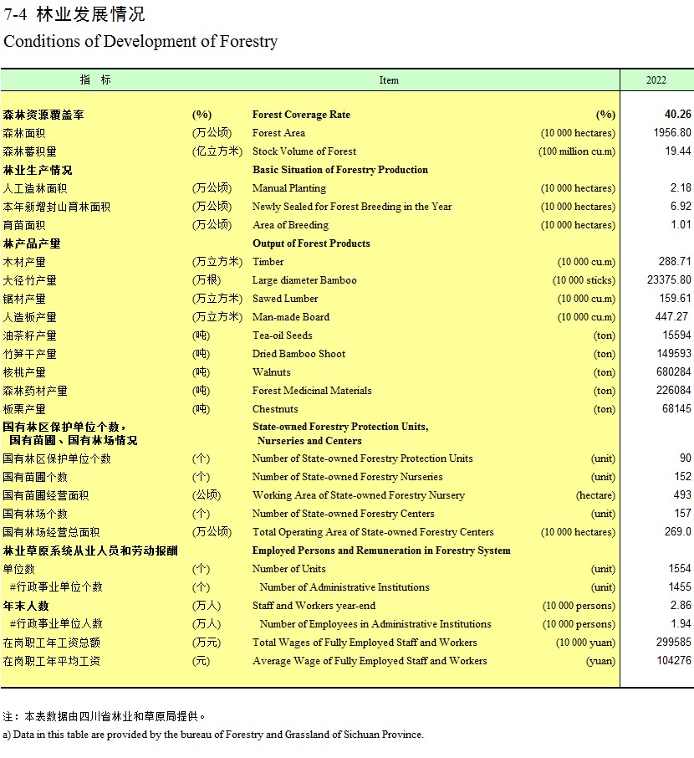
Task: Select Number of Units value 1554
Action: tap(680, 569)
